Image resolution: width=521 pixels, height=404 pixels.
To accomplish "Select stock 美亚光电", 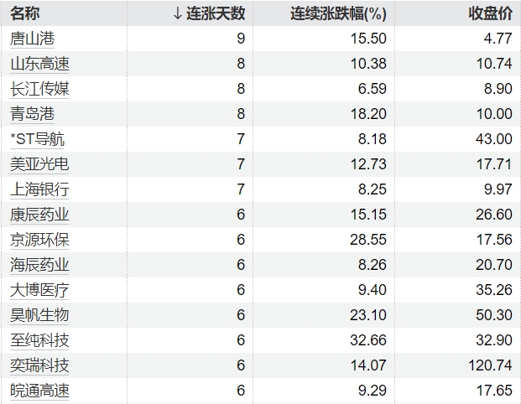I will pyautogui.click(x=39, y=163).
